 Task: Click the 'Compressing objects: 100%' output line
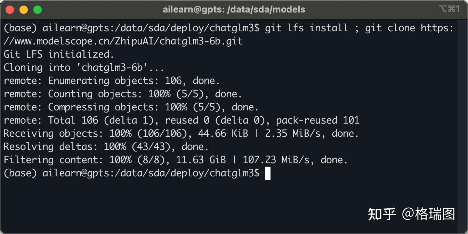[131, 107]
